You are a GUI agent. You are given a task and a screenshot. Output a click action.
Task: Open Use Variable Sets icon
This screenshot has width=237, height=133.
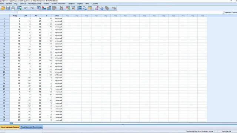[x=101, y=8]
